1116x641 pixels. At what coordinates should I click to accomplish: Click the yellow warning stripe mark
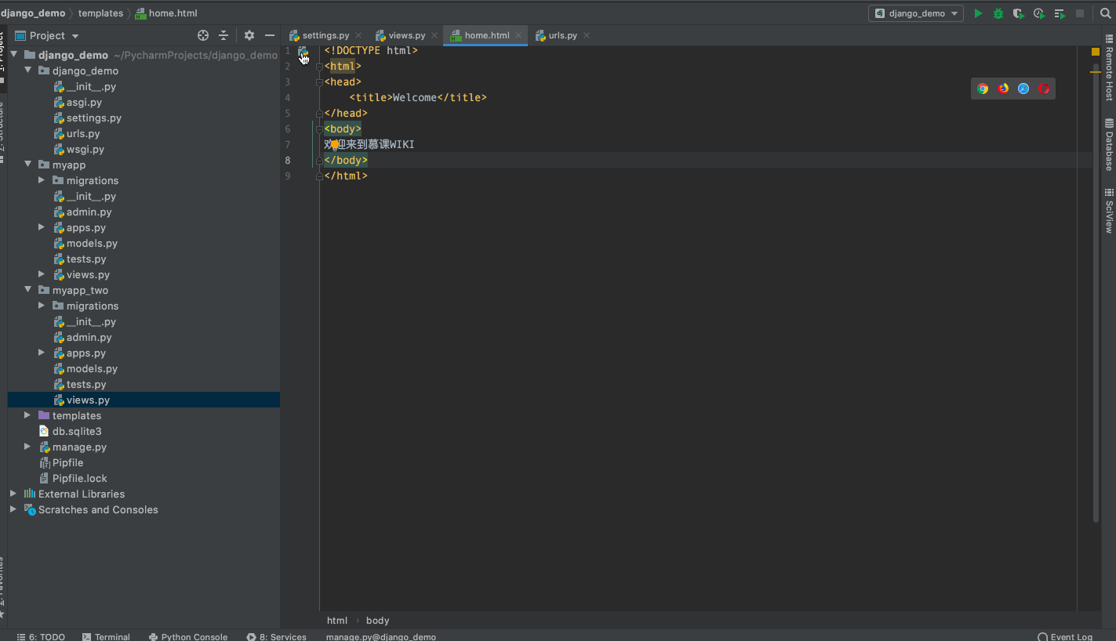pyautogui.click(x=1096, y=72)
